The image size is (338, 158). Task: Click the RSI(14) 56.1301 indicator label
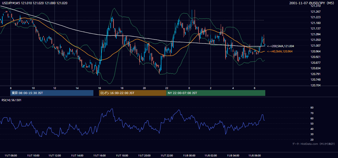coord(11,100)
